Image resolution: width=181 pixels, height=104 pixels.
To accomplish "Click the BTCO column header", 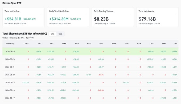I will 89,44.
